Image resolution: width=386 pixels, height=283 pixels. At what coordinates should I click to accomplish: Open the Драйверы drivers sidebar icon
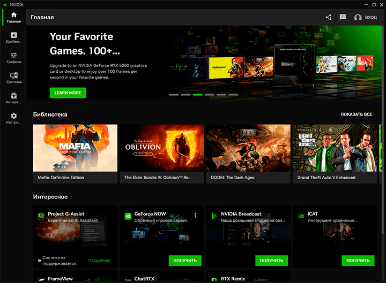point(14,37)
